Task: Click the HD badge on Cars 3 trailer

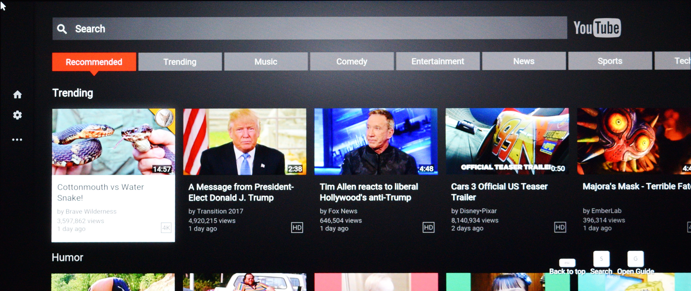Action: click(560, 227)
